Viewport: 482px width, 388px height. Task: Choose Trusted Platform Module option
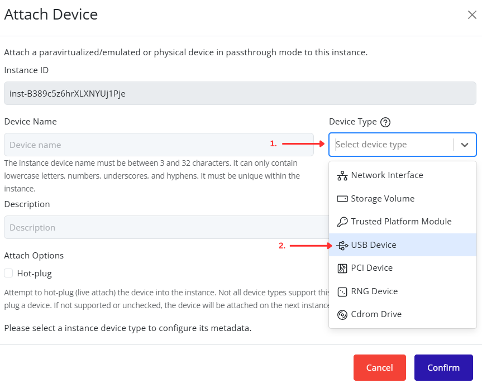point(402,222)
